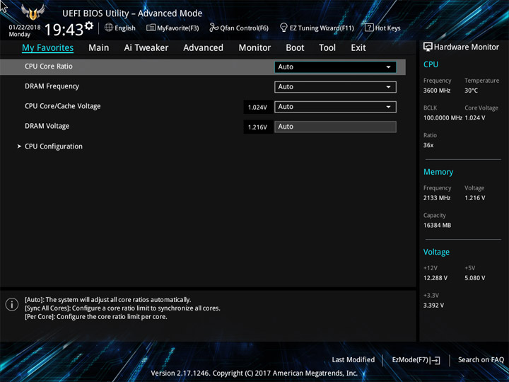Click the DRAM Voltage Auto field
The image size is (509, 382).
point(335,127)
